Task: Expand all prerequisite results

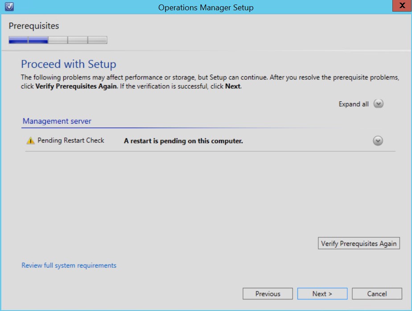Action: coord(379,104)
